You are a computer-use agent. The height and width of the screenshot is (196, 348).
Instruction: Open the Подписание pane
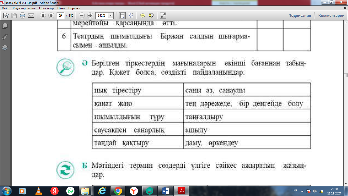pos(300,16)
